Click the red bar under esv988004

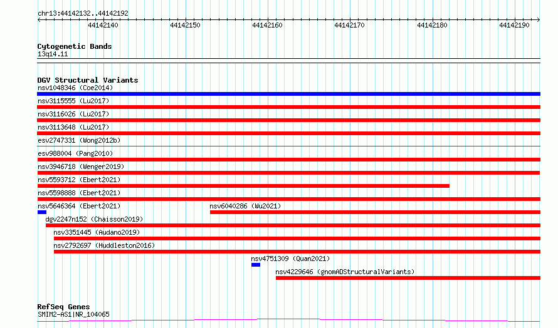(x=288, y=160)
